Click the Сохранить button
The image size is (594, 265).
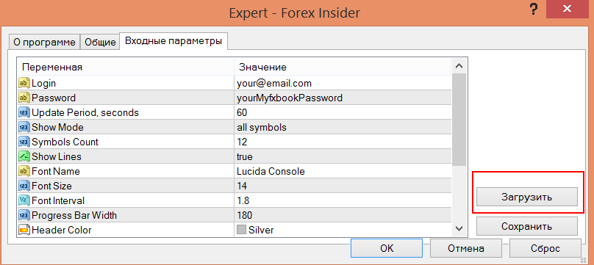coord(526,226)
